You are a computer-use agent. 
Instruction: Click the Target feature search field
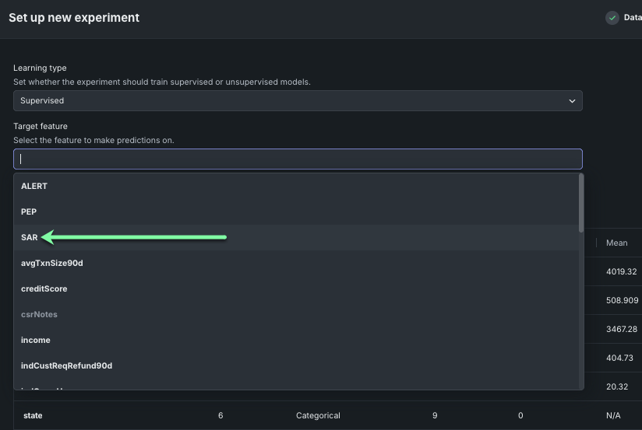point(297,159)
